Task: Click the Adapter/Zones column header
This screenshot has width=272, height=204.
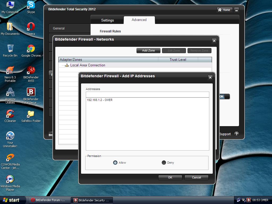Action: click(108, 60)
